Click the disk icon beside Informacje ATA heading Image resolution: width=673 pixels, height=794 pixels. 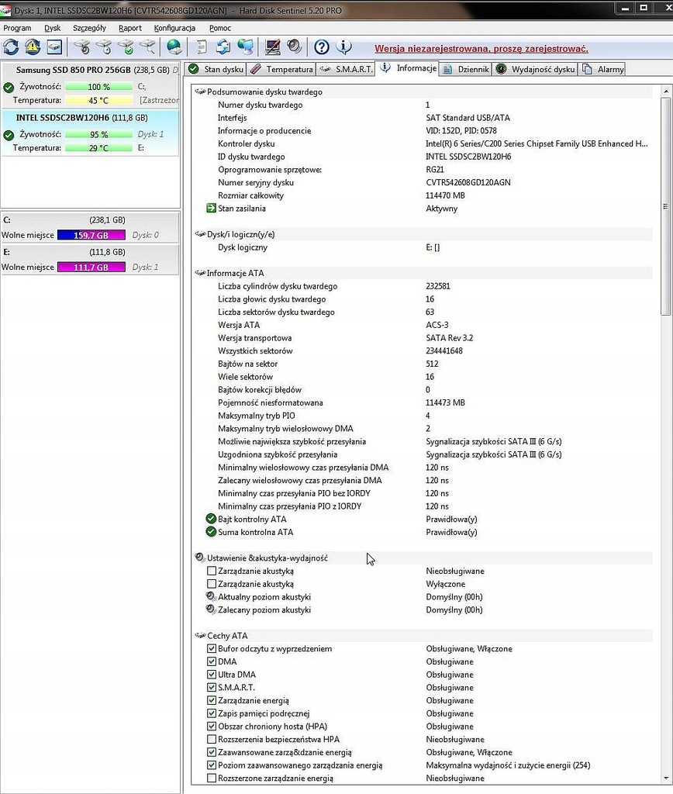(200, 273)
